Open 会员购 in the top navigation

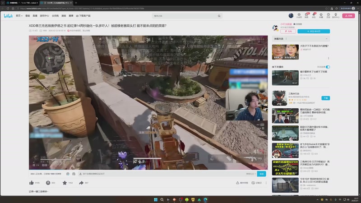coord(55,16)
